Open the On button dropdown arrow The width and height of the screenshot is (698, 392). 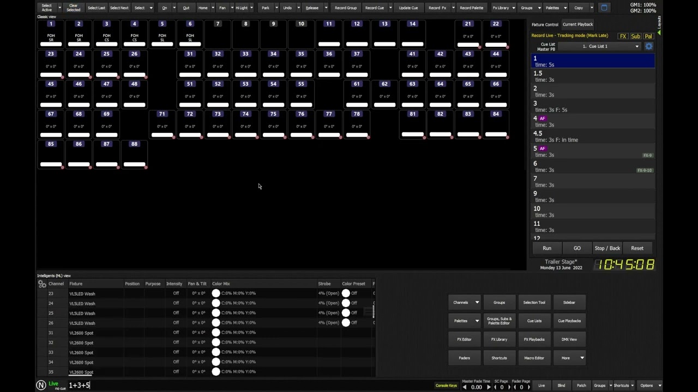(174, 8)
